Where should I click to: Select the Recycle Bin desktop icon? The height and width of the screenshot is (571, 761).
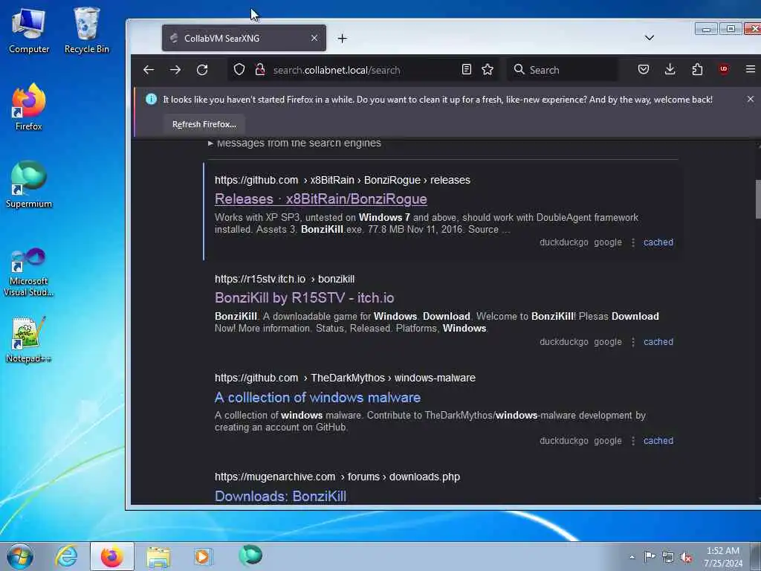[x=86, y=31]
